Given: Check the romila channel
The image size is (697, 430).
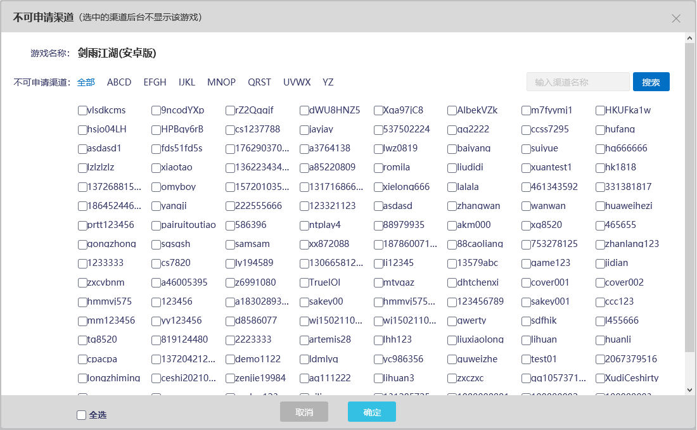Looking at the screenshot, I should [378, 168].
